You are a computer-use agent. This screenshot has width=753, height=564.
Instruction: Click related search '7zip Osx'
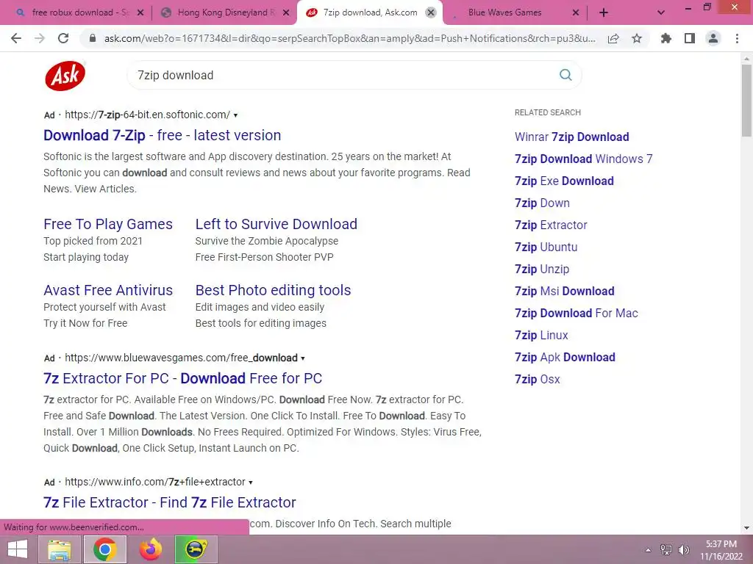click(538, 380)
